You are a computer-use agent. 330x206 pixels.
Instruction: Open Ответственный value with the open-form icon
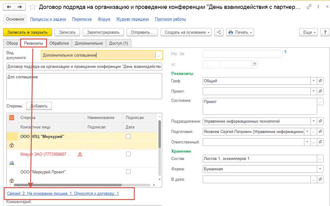point(320,142)
